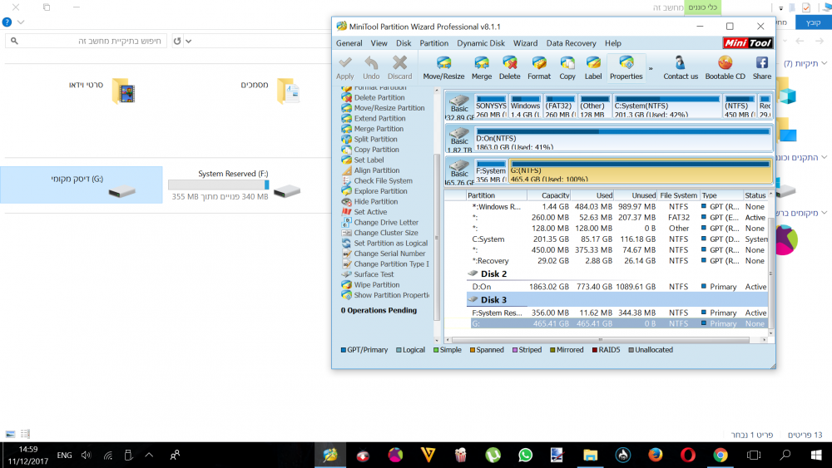Open the General menu
Viewport: 832px width, 468px height.
pos(349,43)
